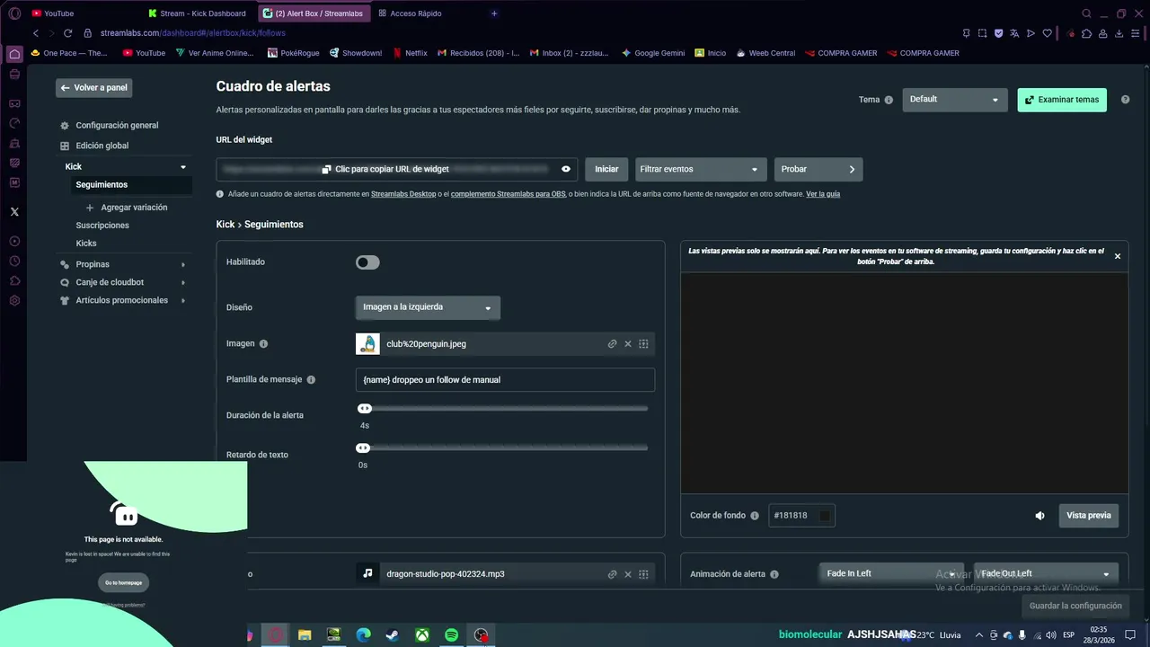This screenshot has width=1150, height=647.
Task: Switch to Stream - Kick Dashboard tab
Action: (x=202, y=13)
